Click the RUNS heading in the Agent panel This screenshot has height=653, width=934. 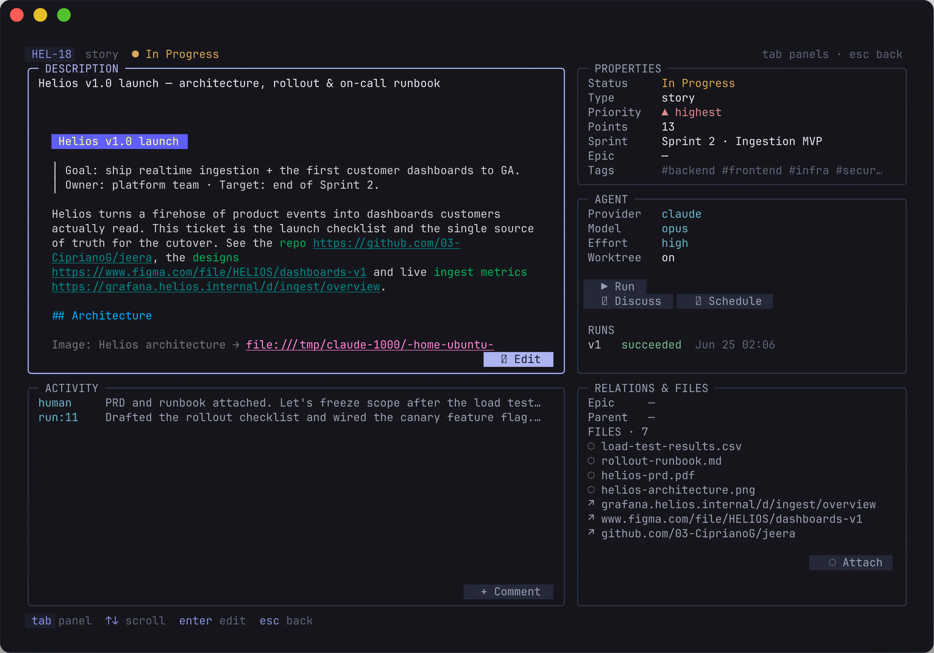pyautogui.click(x=601, y=330)
